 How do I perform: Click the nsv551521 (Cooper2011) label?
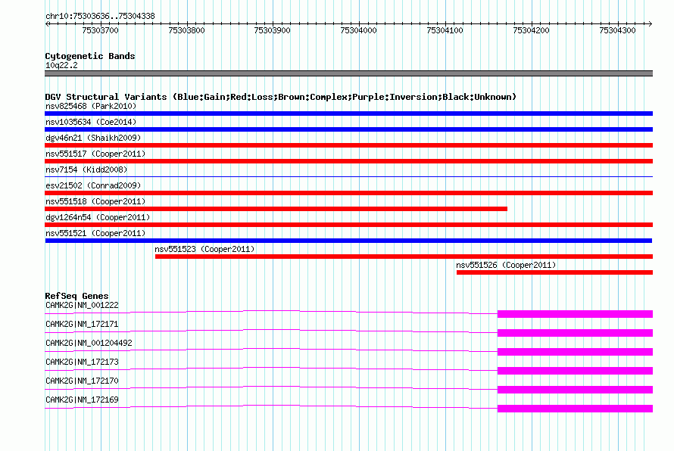pos(95,233)
